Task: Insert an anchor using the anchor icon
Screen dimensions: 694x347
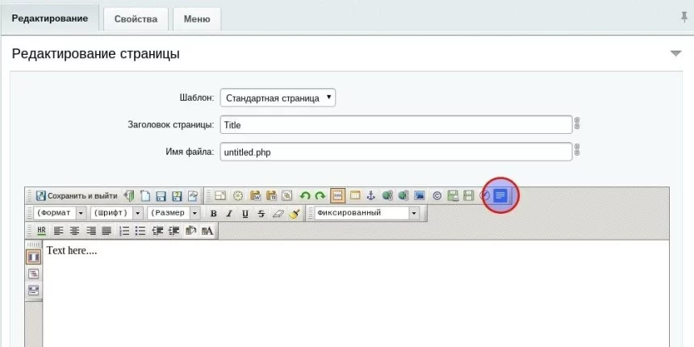Action: click(x=371, y=195)
